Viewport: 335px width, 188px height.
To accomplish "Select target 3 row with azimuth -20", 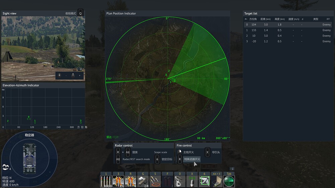I will point(288,41).
